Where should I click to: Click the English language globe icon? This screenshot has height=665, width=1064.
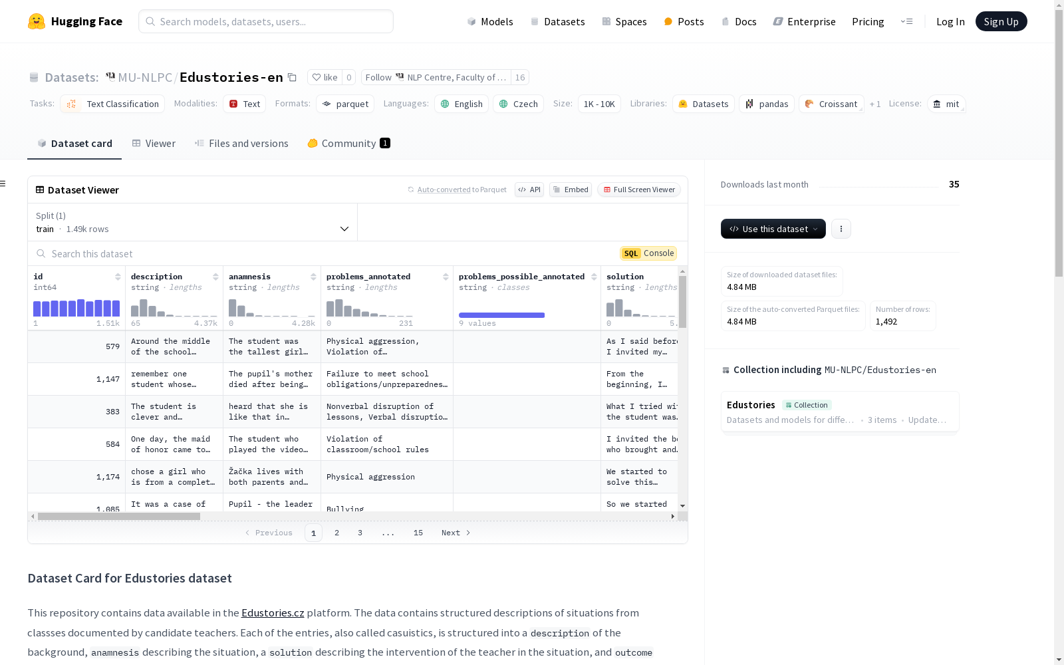(x=446, y=104)
